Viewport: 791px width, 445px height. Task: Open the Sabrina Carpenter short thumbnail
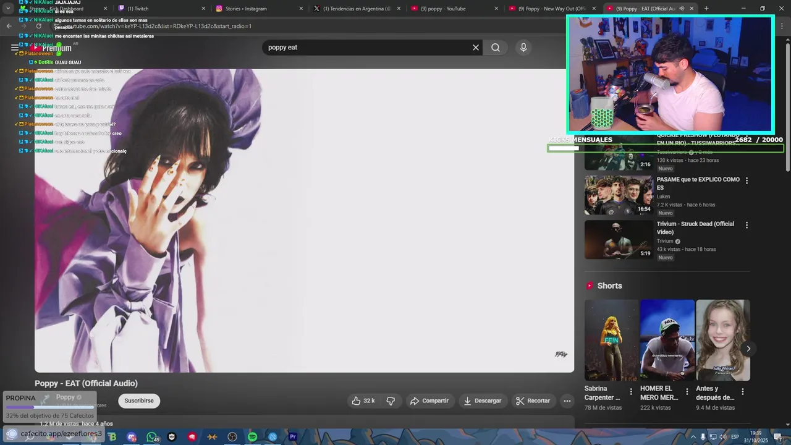click(611, 341)
